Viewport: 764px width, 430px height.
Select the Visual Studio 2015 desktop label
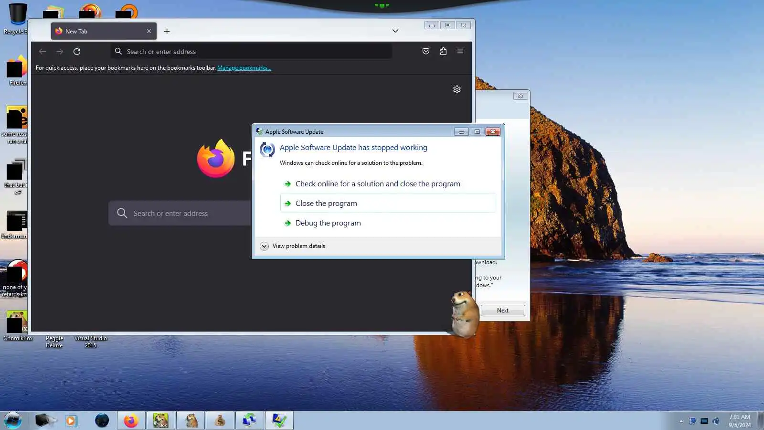(91, 342)
